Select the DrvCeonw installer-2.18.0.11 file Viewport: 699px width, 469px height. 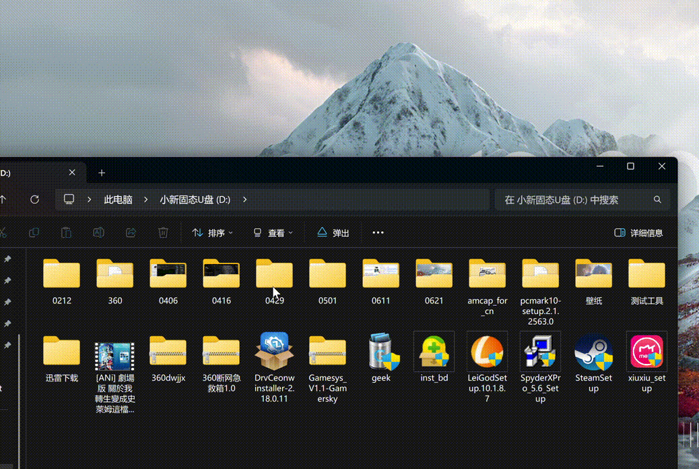point(274,368)
